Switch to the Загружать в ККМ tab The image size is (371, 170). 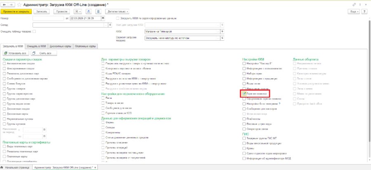[x=12, y=47]
